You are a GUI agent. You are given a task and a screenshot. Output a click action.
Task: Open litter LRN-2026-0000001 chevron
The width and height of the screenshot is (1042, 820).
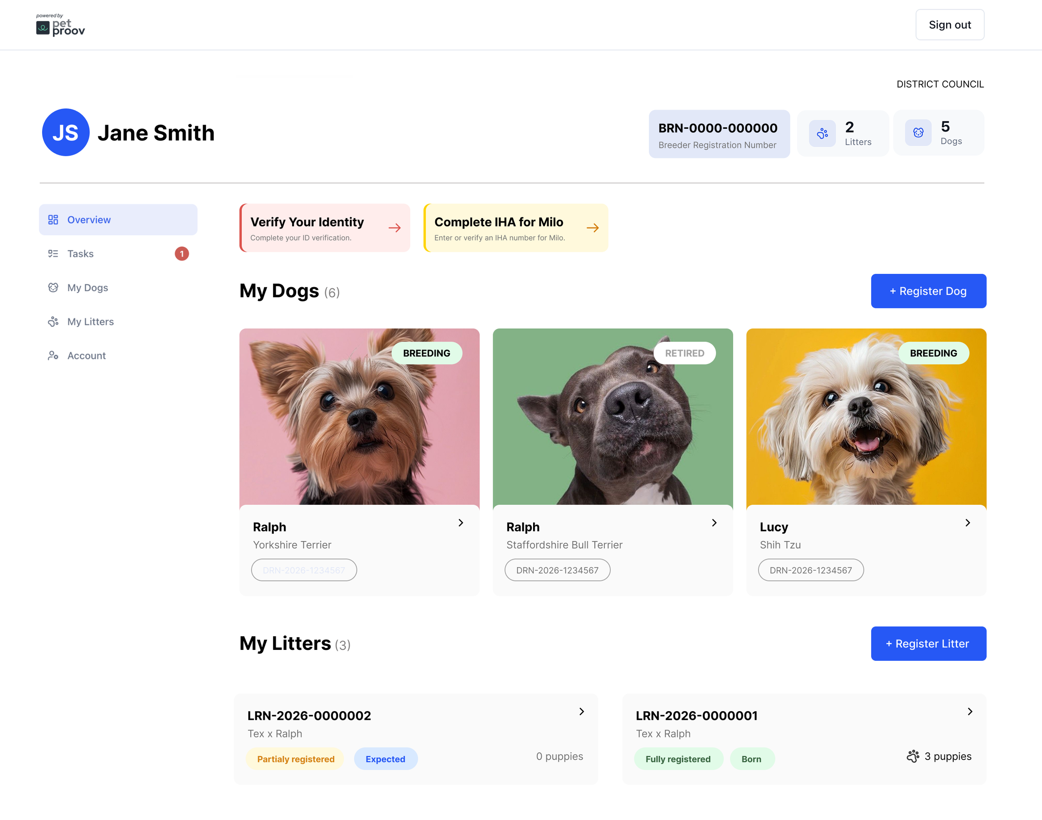[969, 712]
